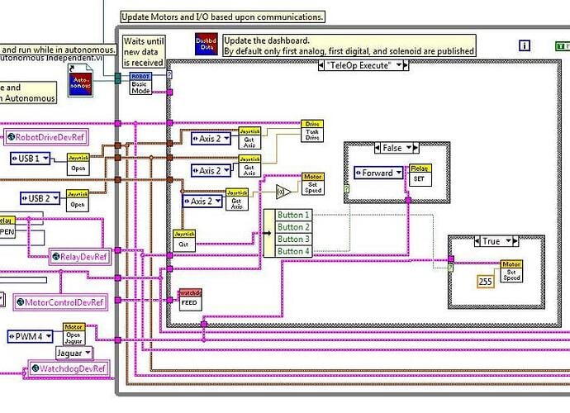Select the uppermost Joystick Get Axis node
The width and height of the screenshot is (570, 413).
tap(249, 138)
